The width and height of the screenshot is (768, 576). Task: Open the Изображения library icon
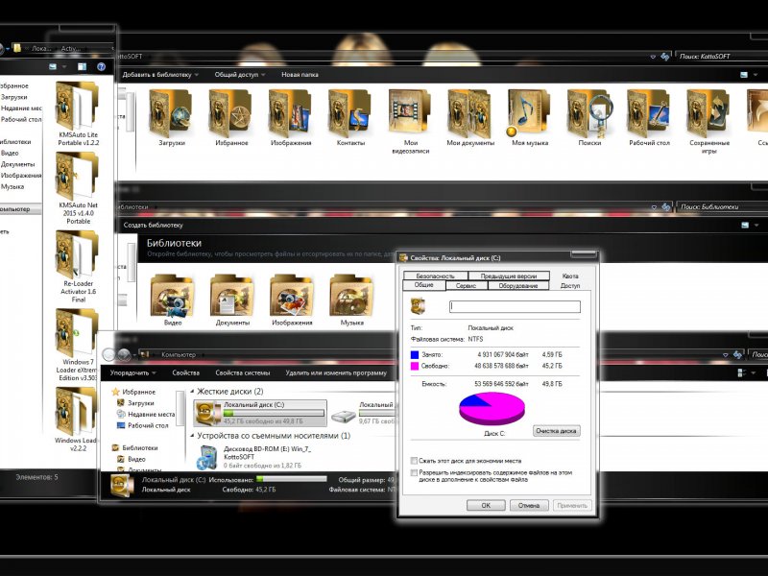(x=292, y=296)
